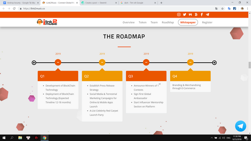Open the Instagram social icon
This screenshot has width=251, height=141.
[x=179, y=14]
